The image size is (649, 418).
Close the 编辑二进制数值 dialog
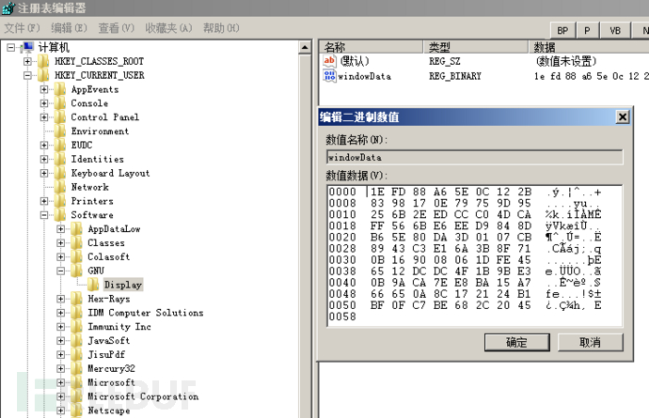pyautogui.click(x=622, y=117)
